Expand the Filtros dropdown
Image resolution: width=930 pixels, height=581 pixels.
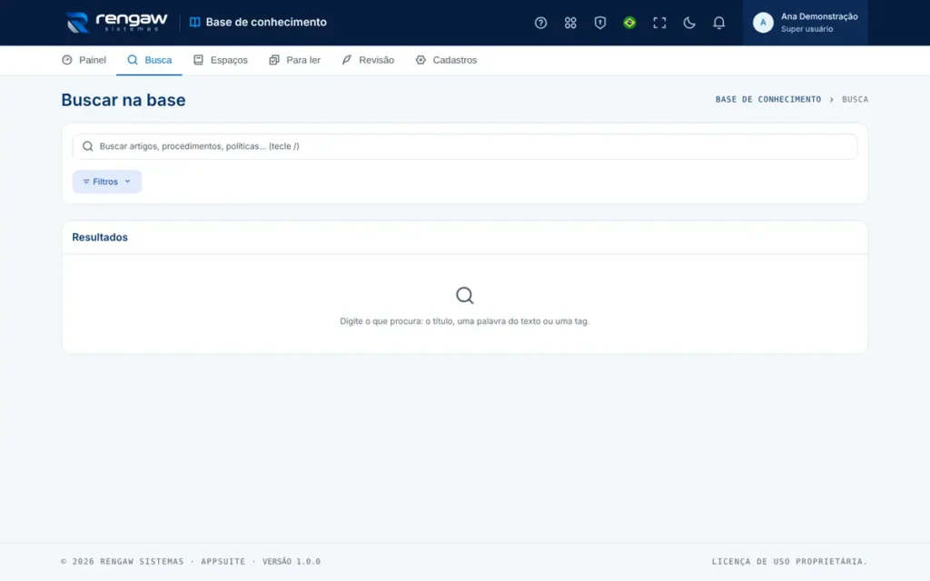pos(107,182)
